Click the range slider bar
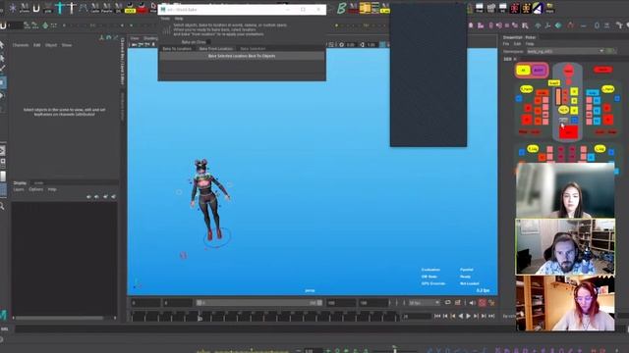629x353 pixels. [x=259, y=303]
